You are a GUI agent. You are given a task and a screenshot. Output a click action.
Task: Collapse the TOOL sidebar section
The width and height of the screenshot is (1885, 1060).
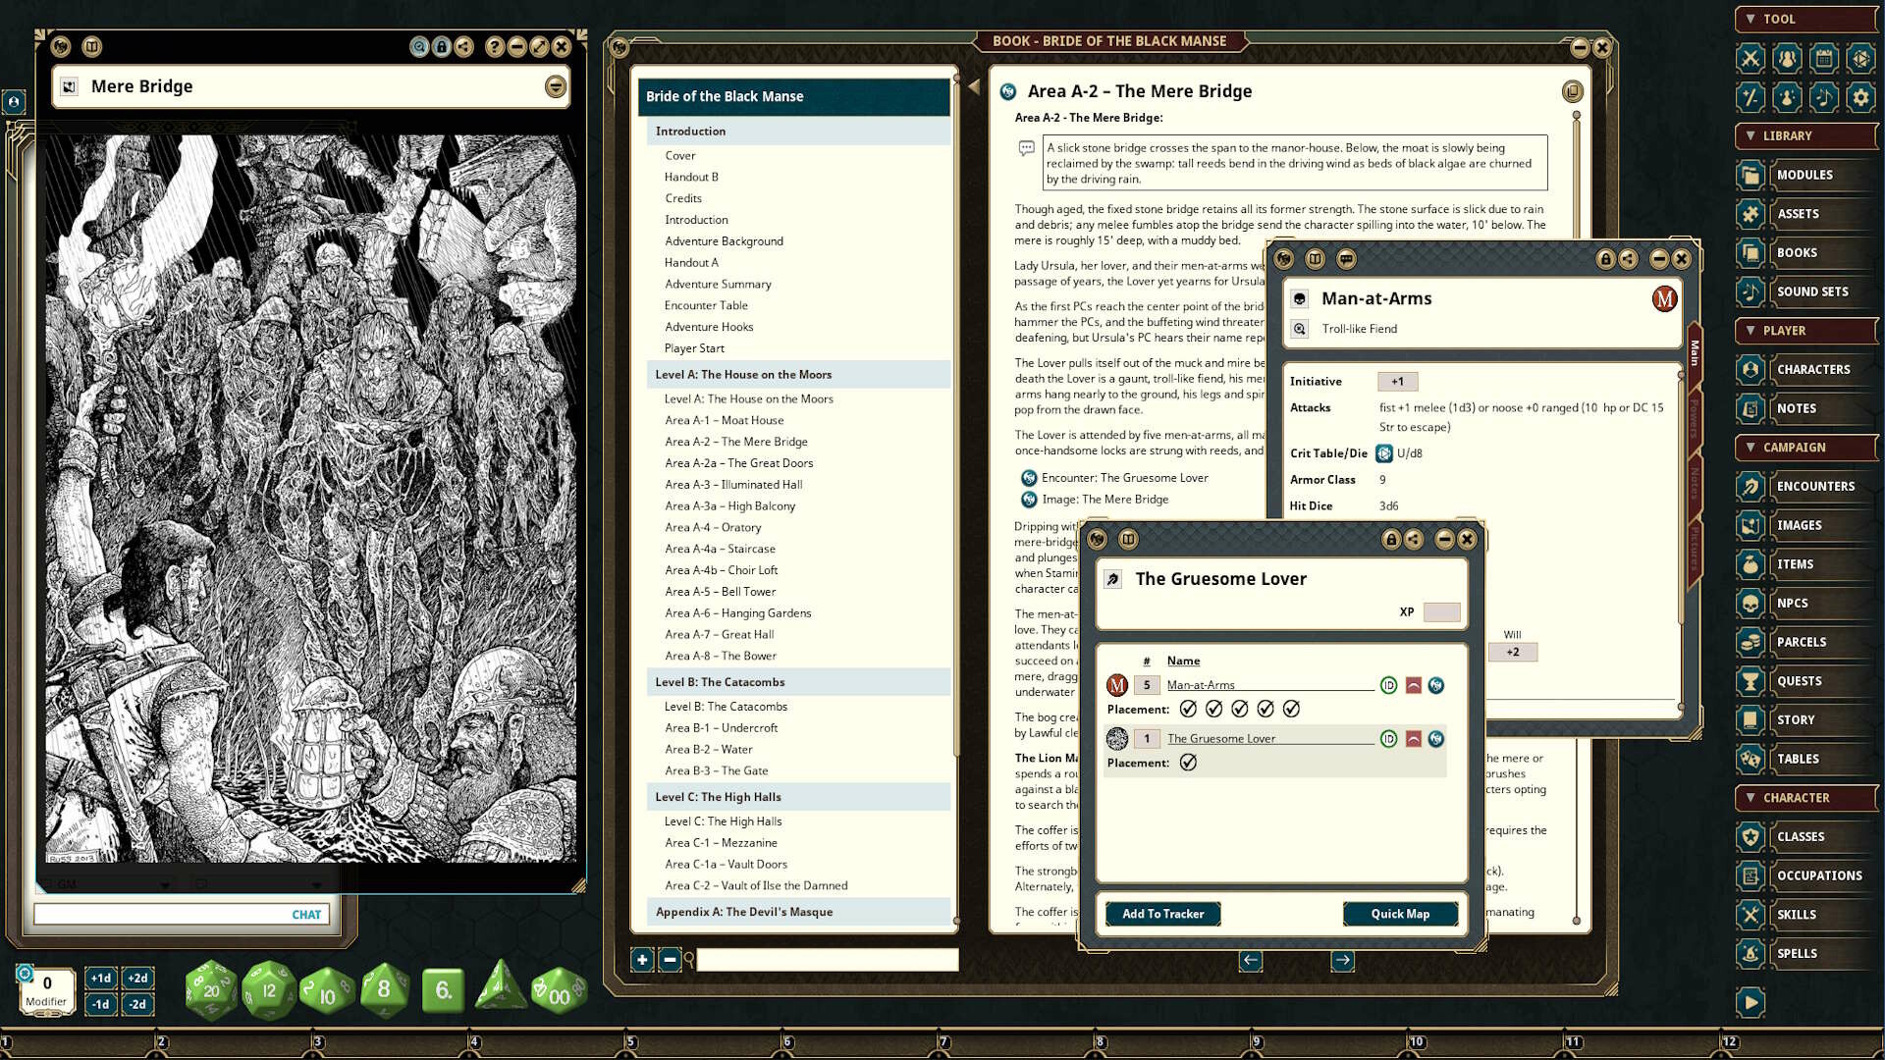tap(1752, 19)
